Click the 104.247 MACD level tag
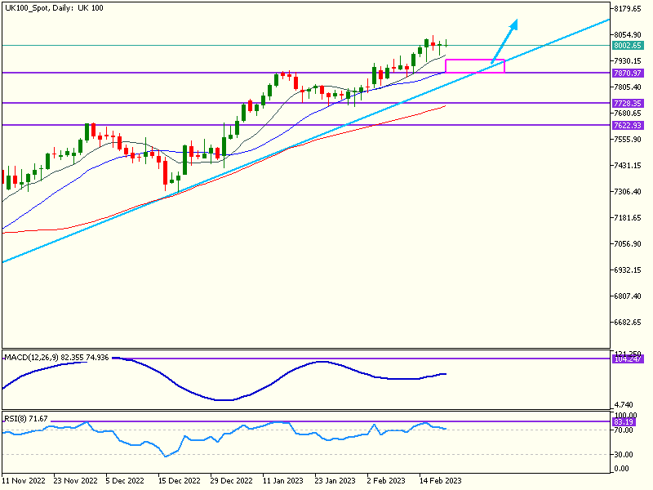The width and height of the screenshot is (653, 490). 627,359
